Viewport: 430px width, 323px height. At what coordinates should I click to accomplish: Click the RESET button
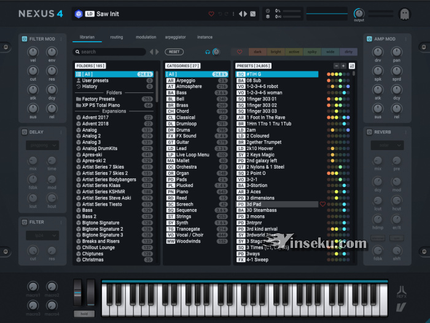[174, 52]
